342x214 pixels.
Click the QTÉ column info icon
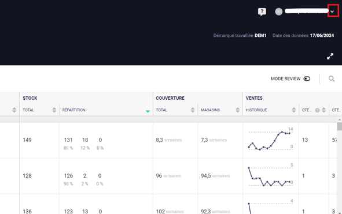click(317, 110)
